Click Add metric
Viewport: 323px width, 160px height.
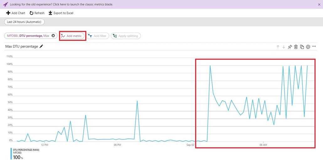[72, 36]
